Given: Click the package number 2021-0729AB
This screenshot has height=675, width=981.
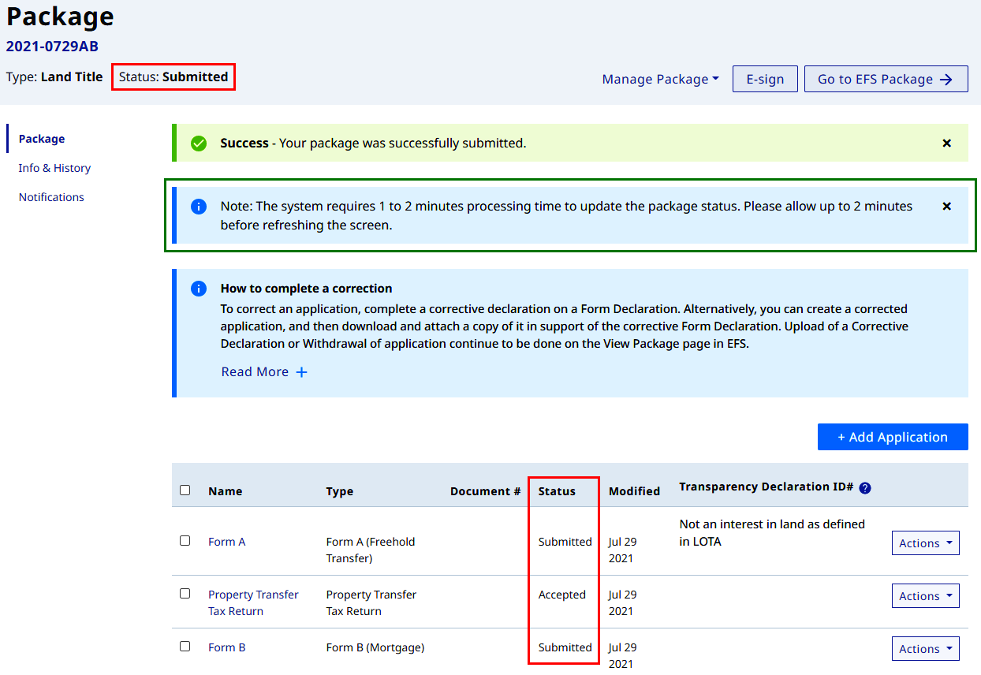Looking at the screenshot, I should 52,47.
